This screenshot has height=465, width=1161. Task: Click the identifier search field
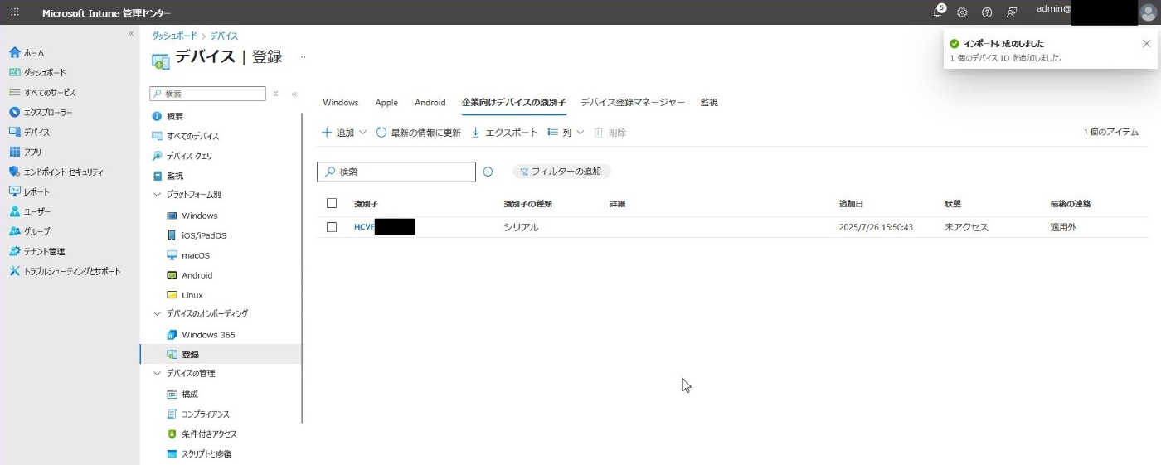click(x=396, y=172)
